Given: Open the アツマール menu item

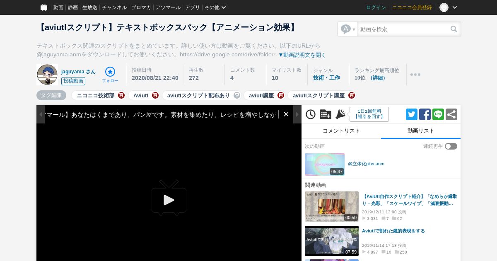Looking at the screenshot, I should point(168,7).
